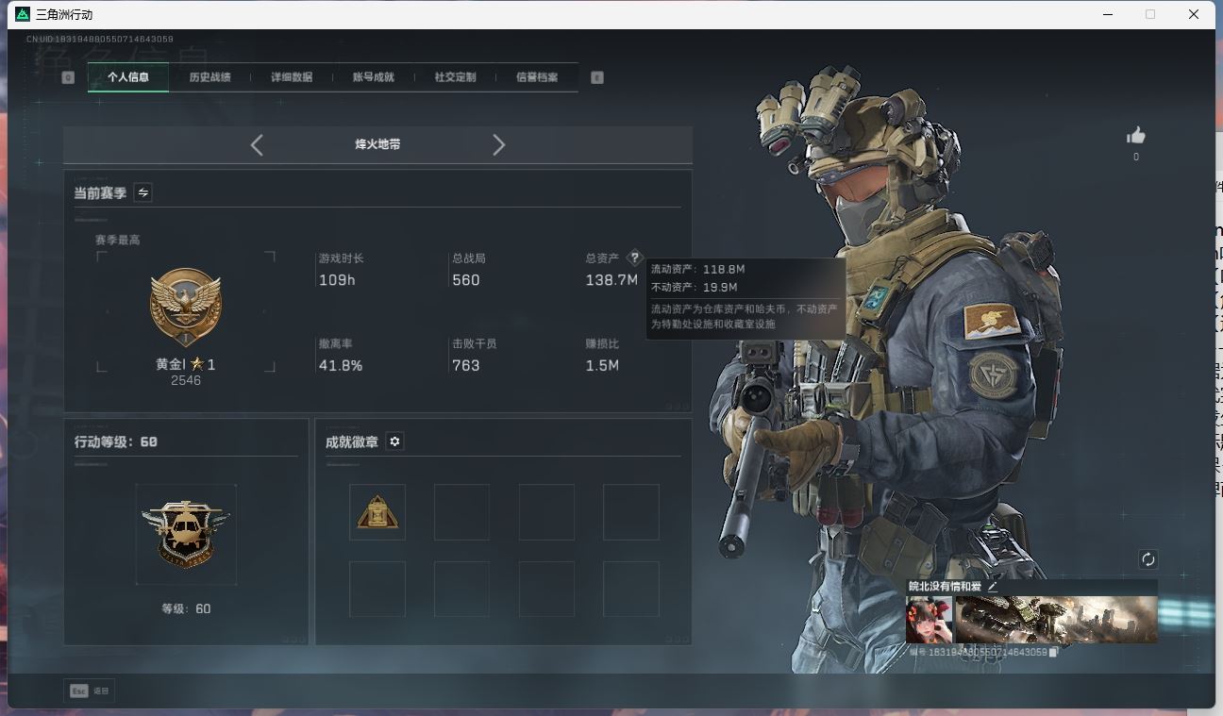Click the refresh character model icon
Screen dimensions: 1223x716
coord(1148,559)
